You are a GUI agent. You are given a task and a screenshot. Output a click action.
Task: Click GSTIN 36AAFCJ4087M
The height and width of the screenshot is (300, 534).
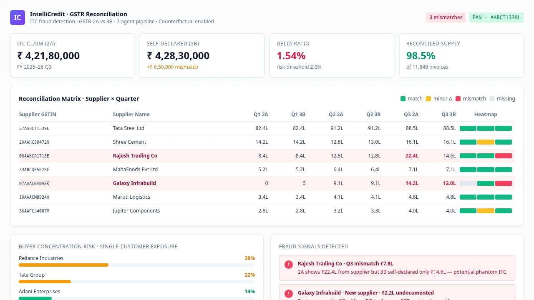tap(34, 211)
